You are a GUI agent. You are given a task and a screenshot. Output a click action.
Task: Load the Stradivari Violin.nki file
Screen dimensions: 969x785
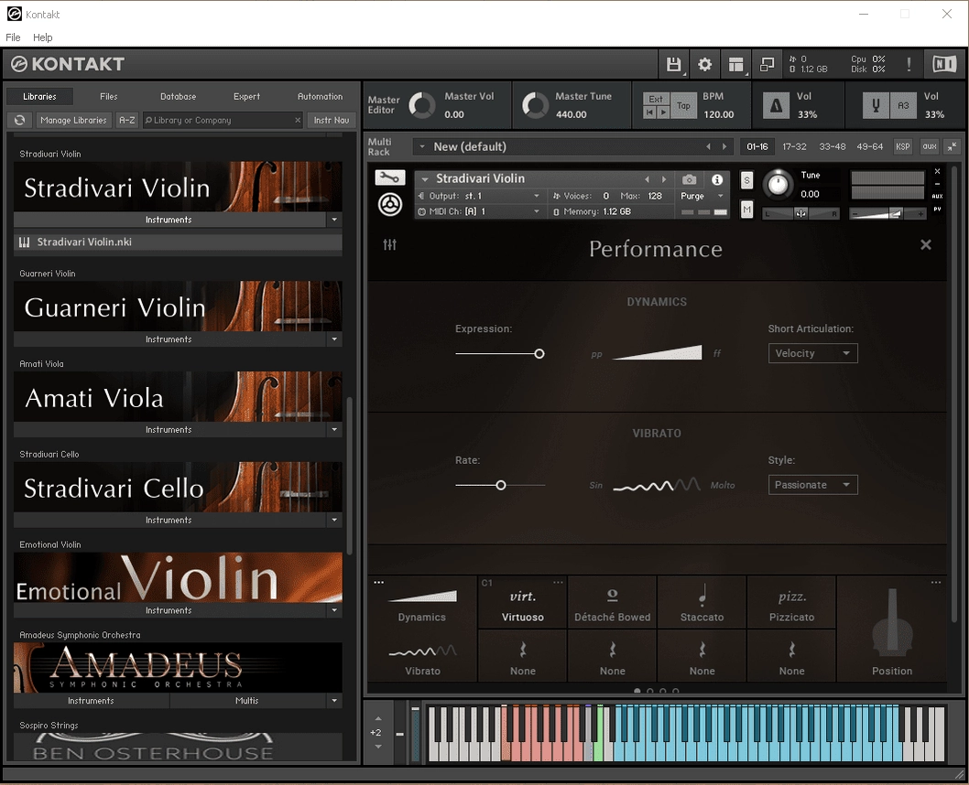coord(178,242)
